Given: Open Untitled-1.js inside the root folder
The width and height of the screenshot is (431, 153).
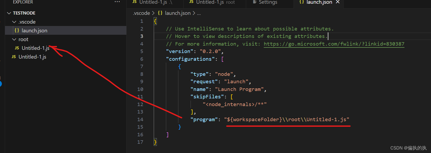Looking at the screenshot, I should point(35,48).
